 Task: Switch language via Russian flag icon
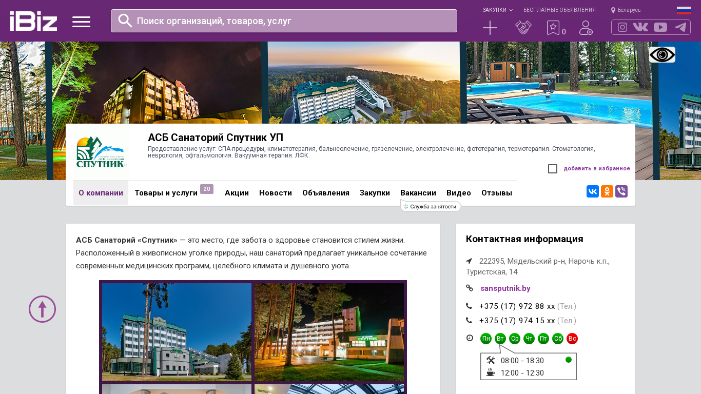tap(684, 10)
